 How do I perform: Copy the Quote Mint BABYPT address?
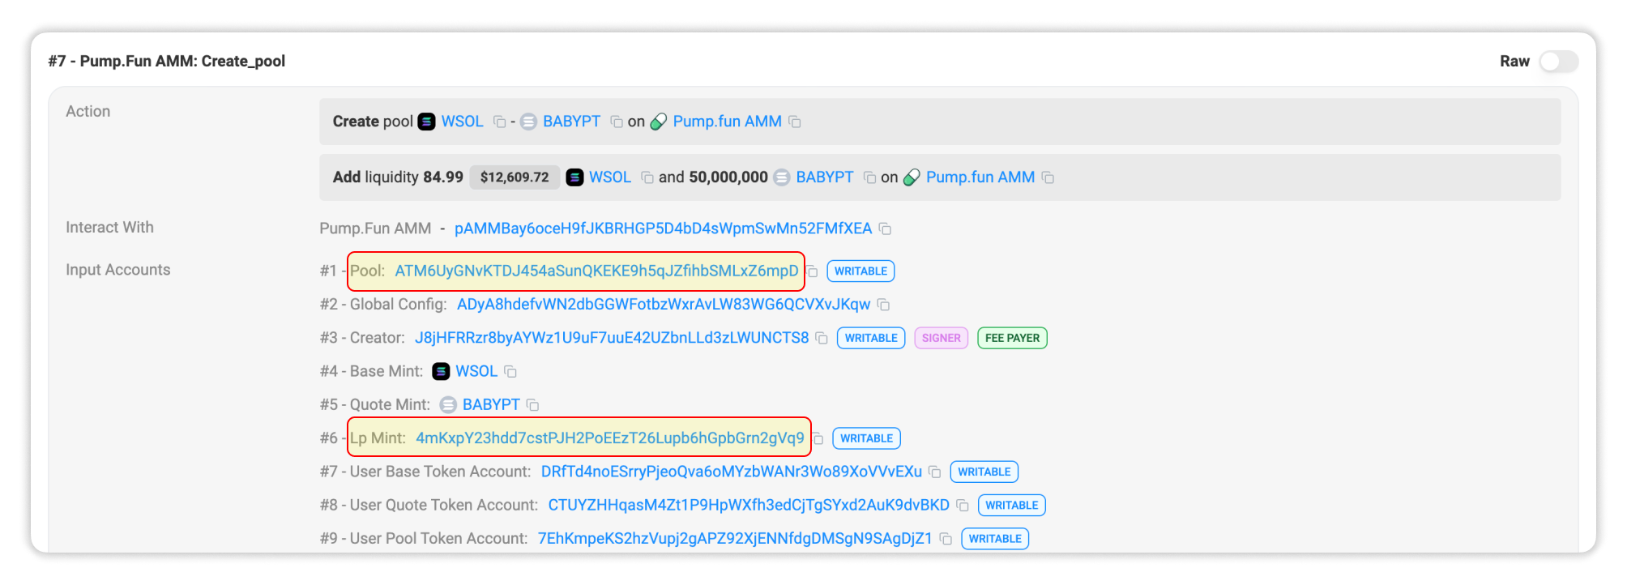point(533,405)
